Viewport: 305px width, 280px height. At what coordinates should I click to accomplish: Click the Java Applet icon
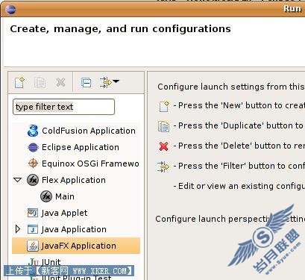coord(33,213)
